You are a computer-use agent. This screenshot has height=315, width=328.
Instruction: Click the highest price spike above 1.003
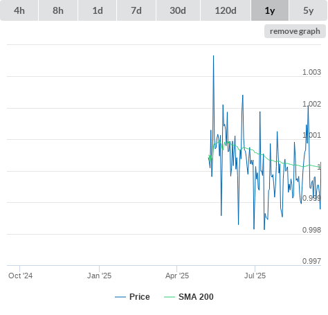point(213,56)
